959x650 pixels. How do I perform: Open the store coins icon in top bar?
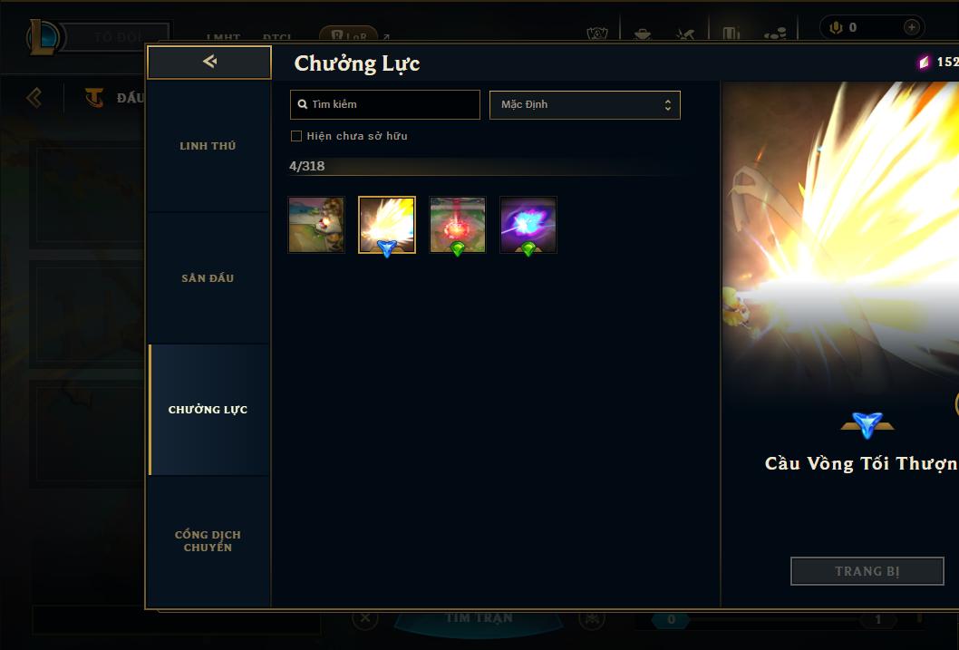[775, 34]
